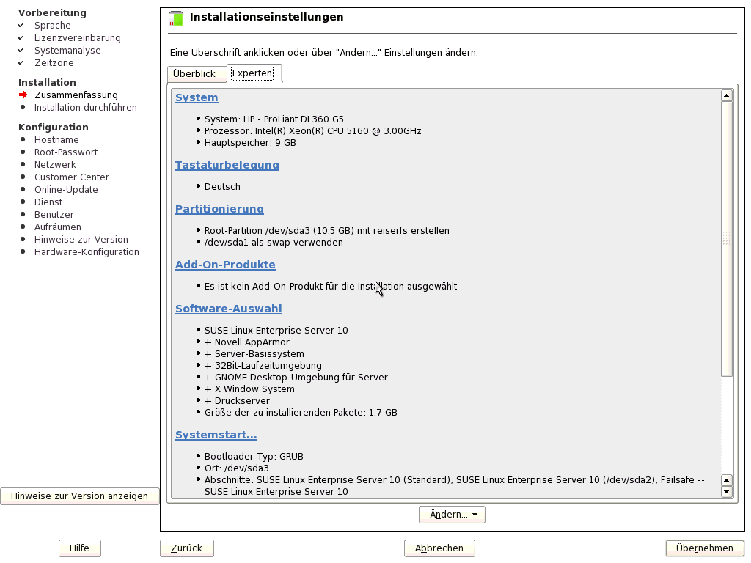
Task: Click the Zeitzone sidebar entry
Action: [x=54, y=63]
